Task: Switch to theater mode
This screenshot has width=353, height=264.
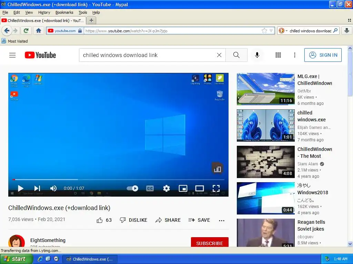Action: click(200, 188)
